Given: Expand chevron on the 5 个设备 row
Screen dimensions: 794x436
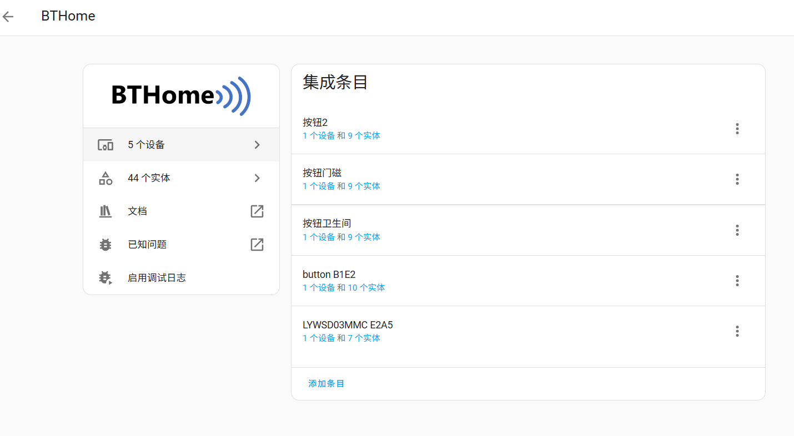Looking at the screenshot, I should click(x=257, y=145).
